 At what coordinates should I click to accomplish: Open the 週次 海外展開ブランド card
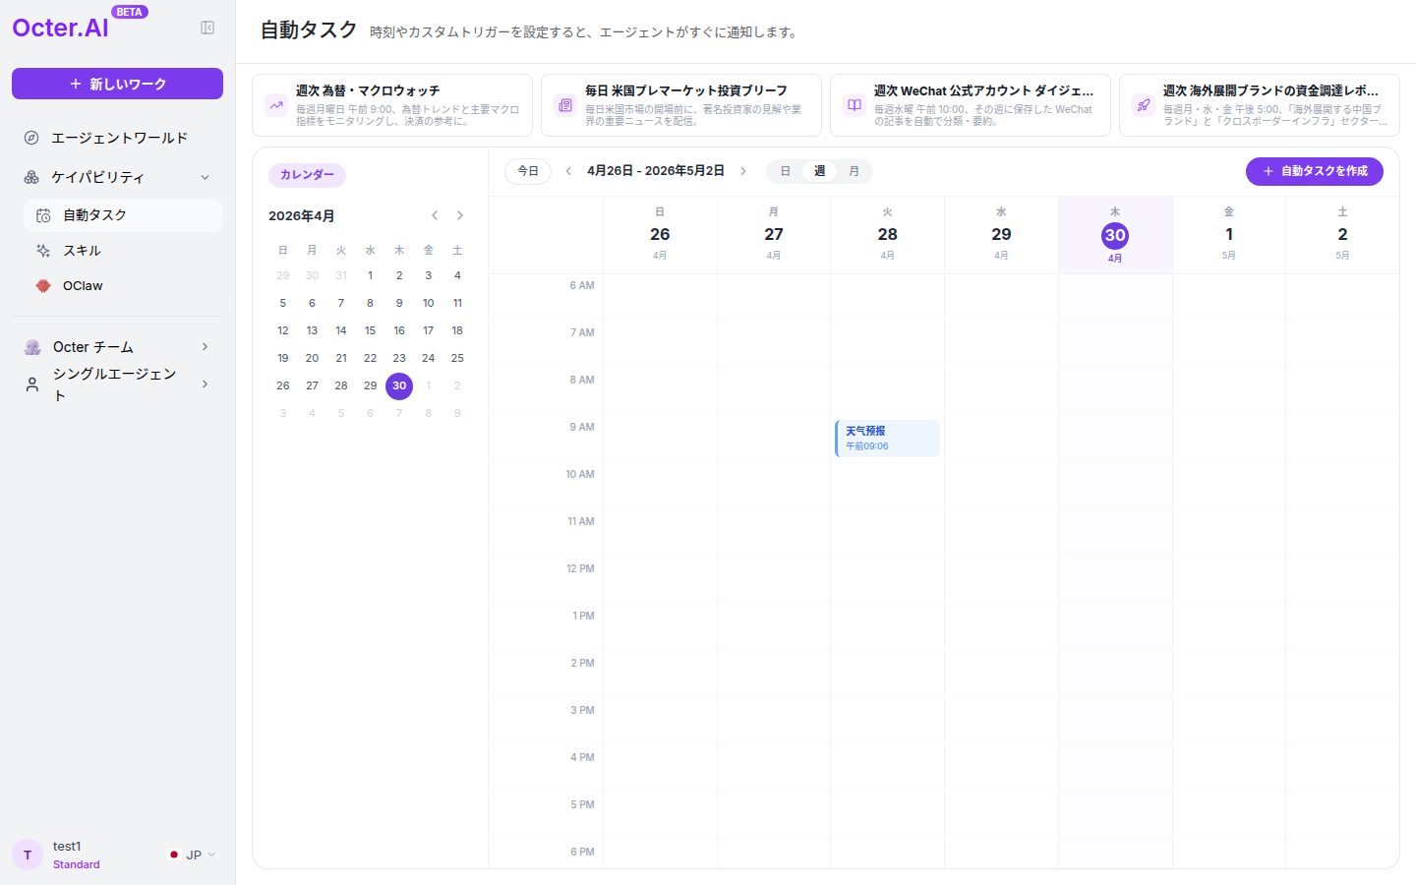pos(1260,105)
